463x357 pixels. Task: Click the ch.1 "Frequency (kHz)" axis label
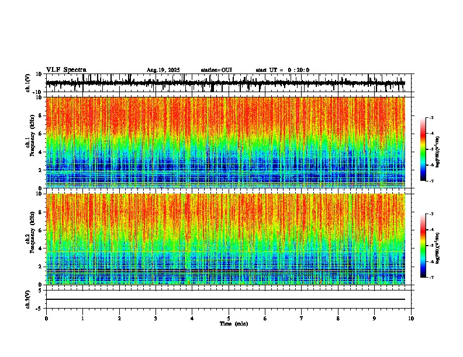(32, 136)
